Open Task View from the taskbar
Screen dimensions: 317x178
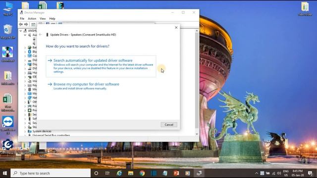pyautogui.click(x=107, y=173)
